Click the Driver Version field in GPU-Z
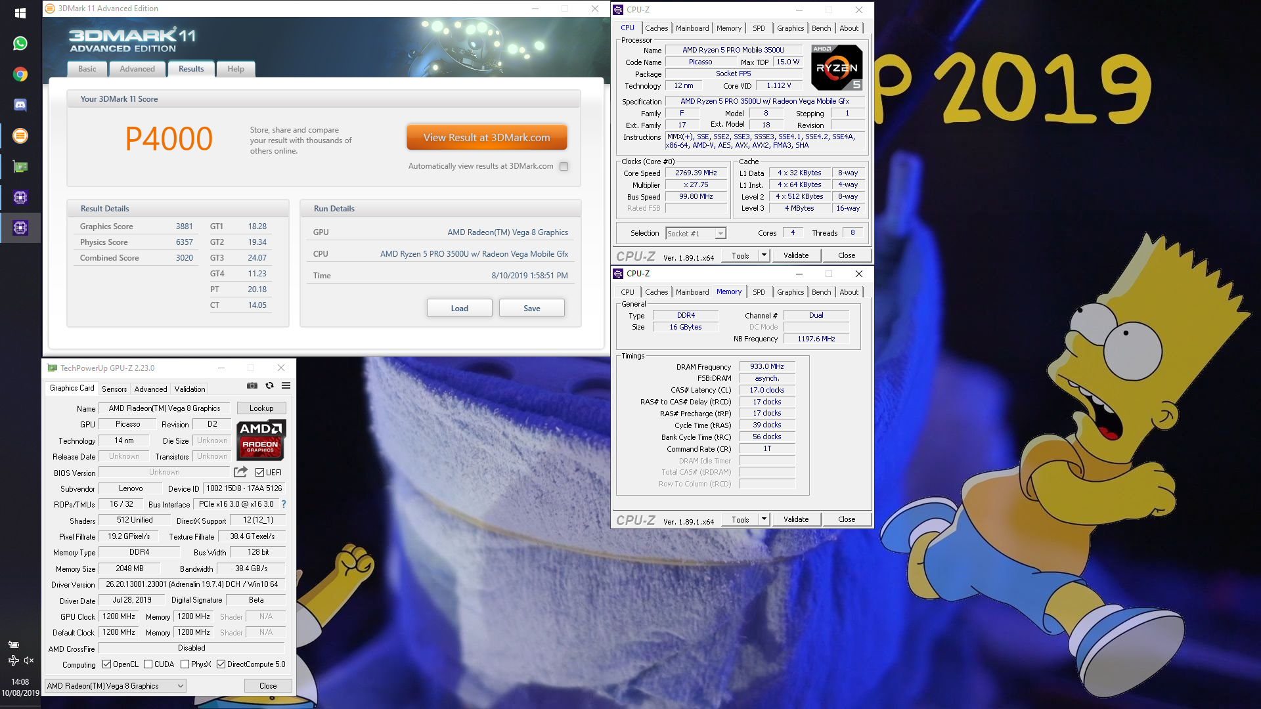The height and width of the screenshot is (709, 1261). 192,584
